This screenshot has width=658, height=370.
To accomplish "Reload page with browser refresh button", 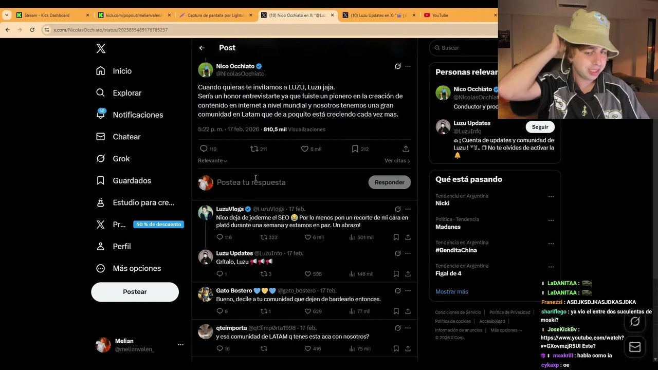I will coord(32,30).
